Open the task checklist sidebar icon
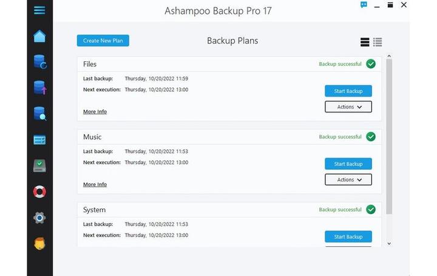The image size is (437, 276). [x=39, y=140]
